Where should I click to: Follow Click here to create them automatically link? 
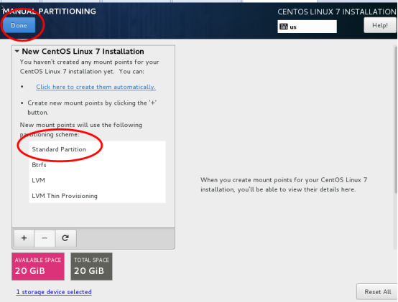(x=96, y=87)
